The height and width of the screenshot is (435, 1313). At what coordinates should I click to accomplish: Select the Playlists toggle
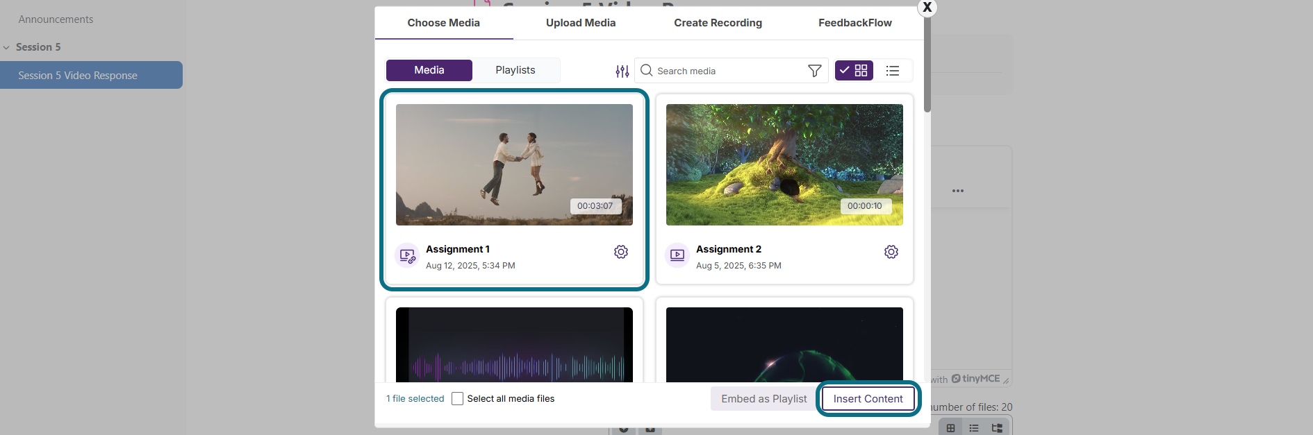click(515, 70)
